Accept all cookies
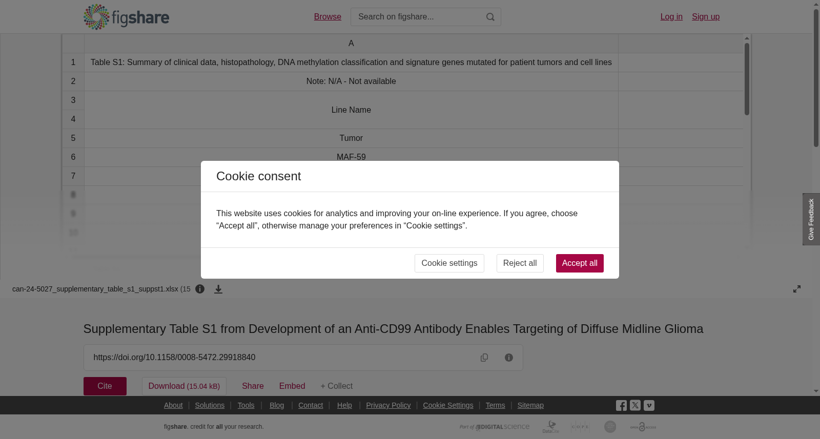Screen dimensions: 820x439 click(580, 263)
